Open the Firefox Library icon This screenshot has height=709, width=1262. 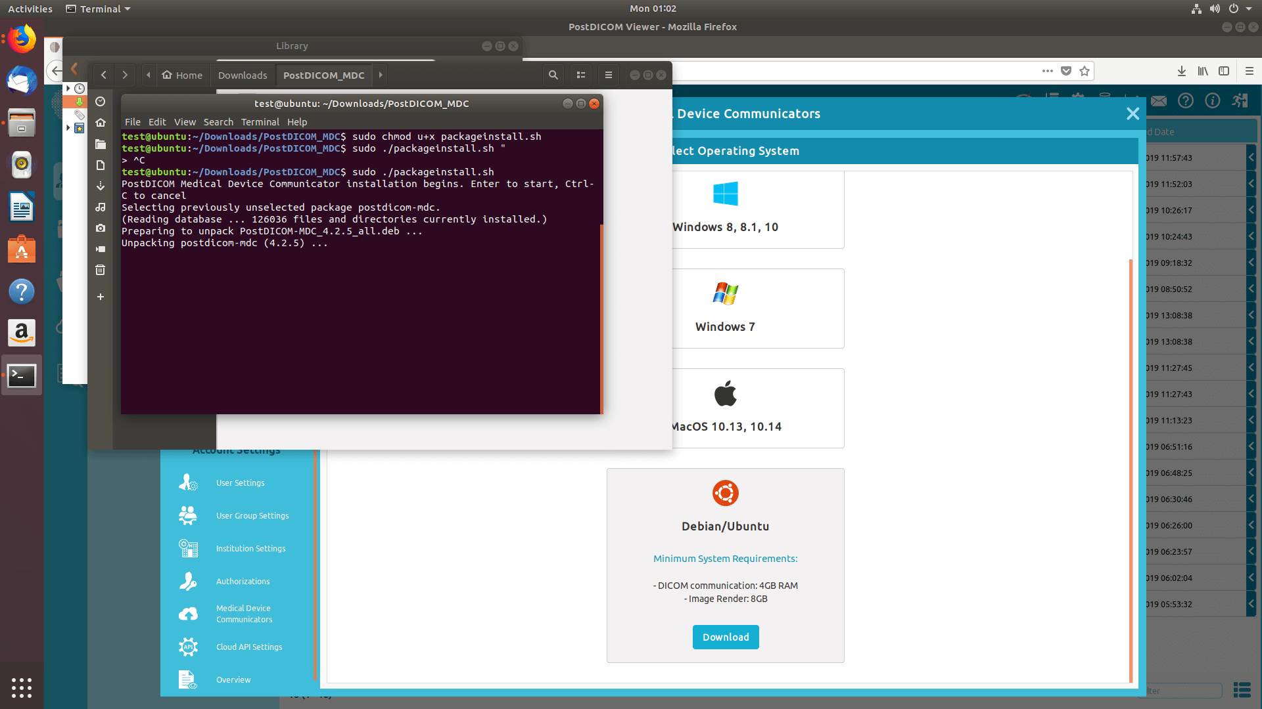[x=1204, y=71]
